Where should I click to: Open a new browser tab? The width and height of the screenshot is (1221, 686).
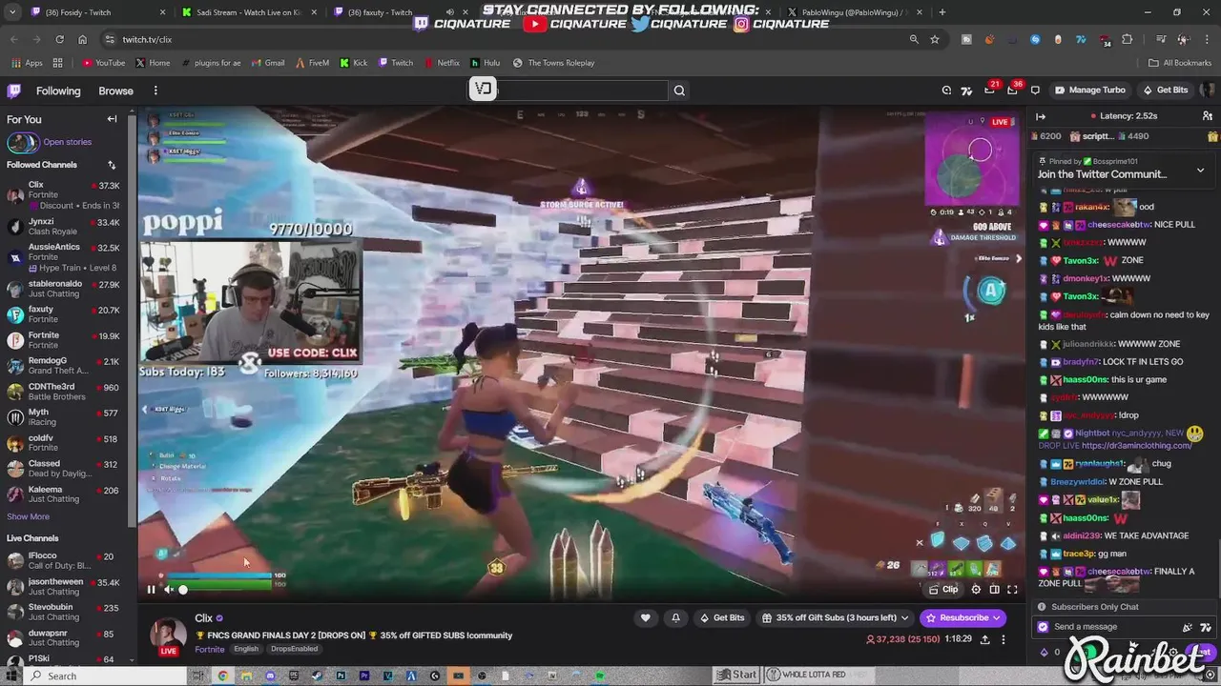942,12
